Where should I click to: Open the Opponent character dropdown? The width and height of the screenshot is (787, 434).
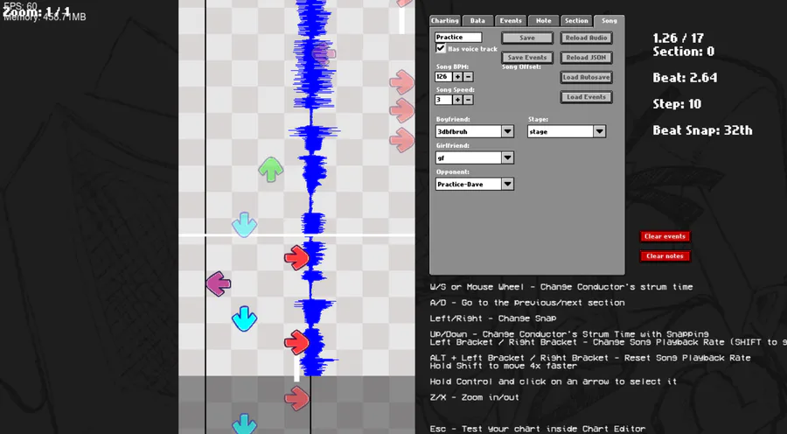(507, 184)
